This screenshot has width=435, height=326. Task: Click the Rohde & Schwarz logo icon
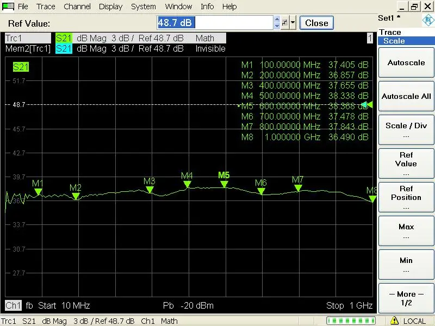pos(427,21)
